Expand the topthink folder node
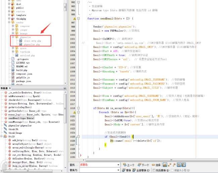This screenshot has width=218, height=173. [13, 51]
